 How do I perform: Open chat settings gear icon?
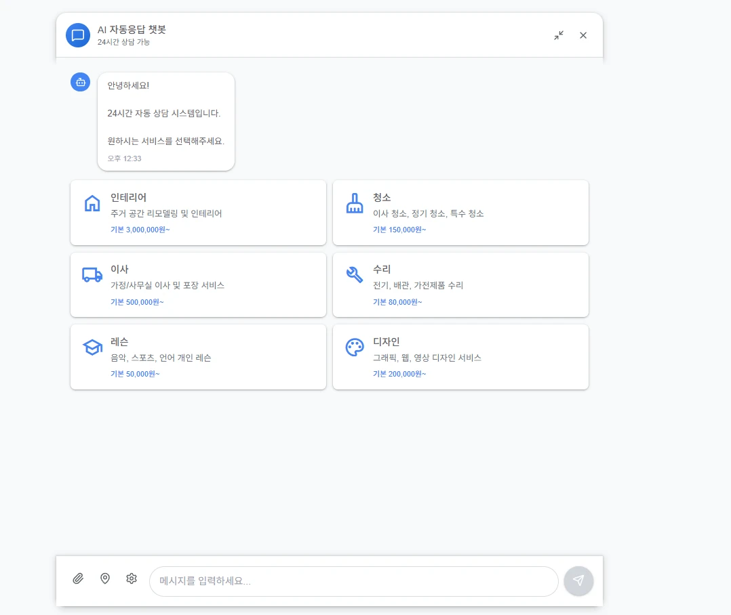click(x=132, y=578)
